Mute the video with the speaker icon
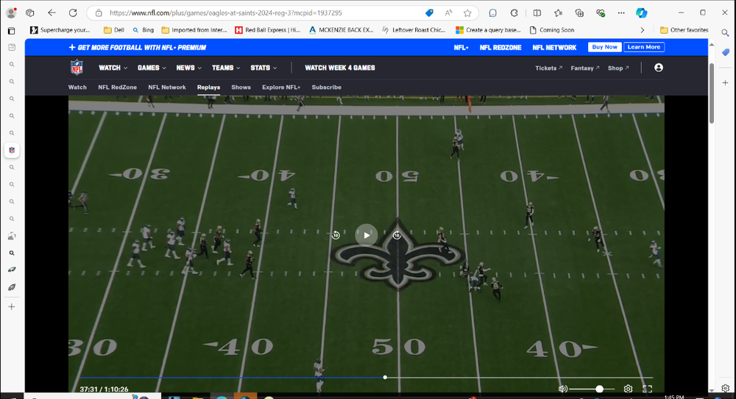Image resolution: width=736 pixels, height=399 pixels. coord(563,389)
